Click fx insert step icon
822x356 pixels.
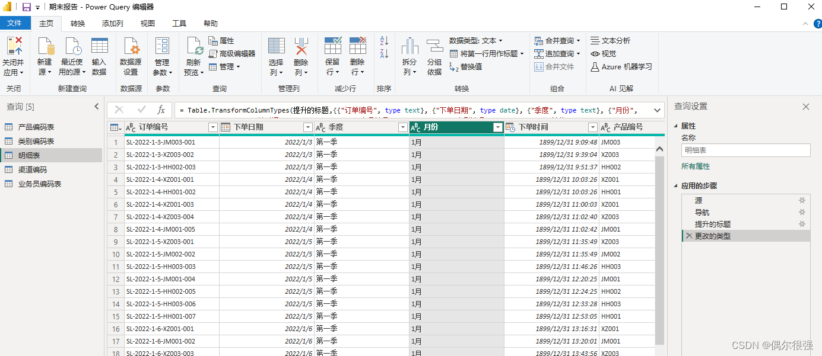[161, 110]
